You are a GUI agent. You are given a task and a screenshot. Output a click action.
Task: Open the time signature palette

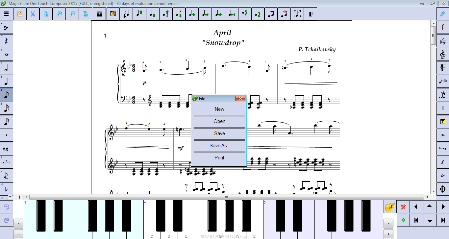point(443,68)
